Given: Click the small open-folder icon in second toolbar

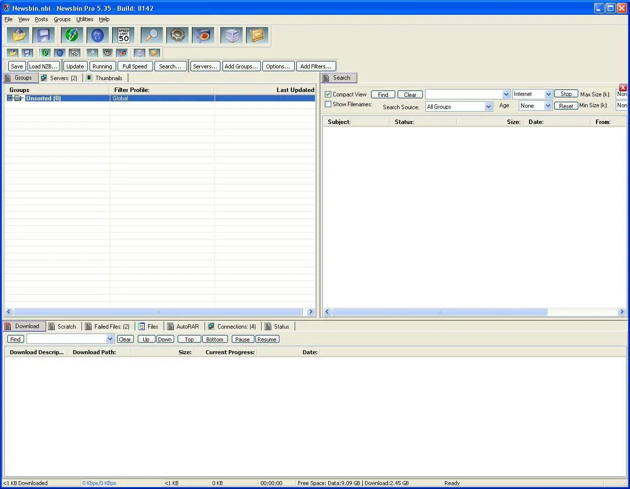Looking at the screenshot, I should click(x=13, y=53).
